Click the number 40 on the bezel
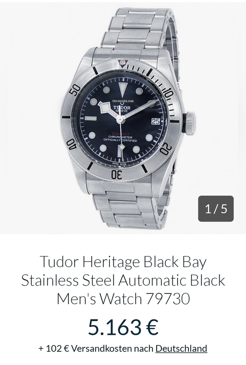The image size is (246, 365). 71,144
